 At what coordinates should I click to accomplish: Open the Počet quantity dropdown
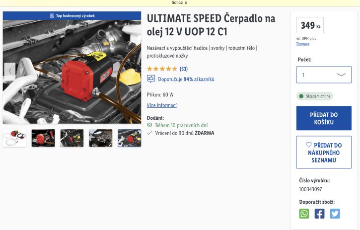click(x=324, y=75)
